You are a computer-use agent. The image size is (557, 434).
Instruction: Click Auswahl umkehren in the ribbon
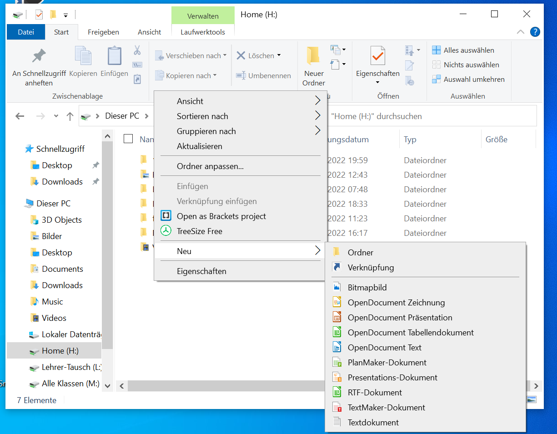tap(473, 79)
